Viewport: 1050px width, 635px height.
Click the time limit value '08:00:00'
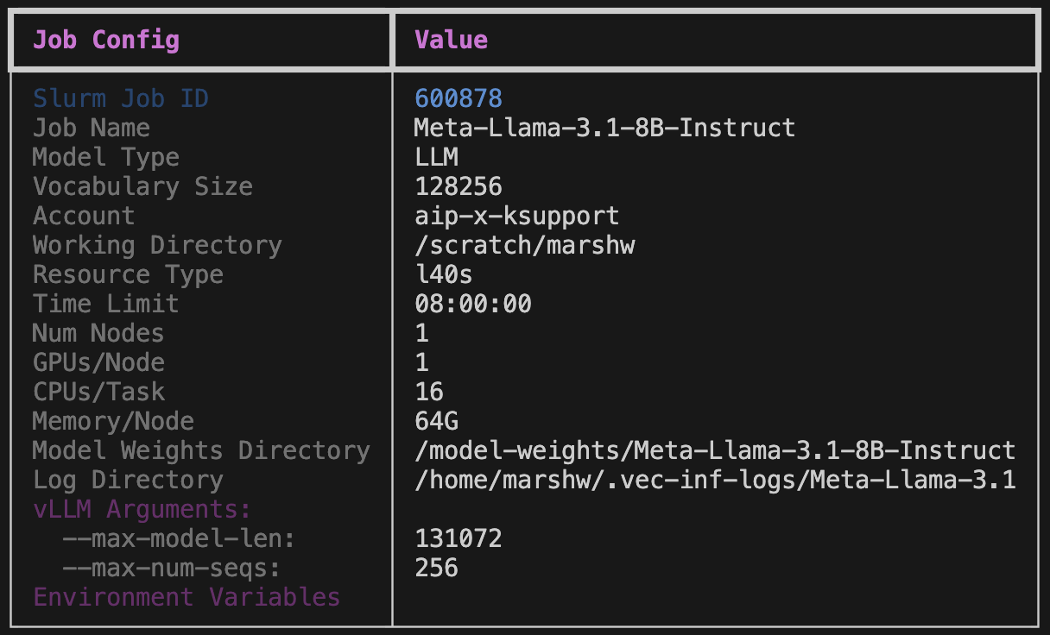473,304
